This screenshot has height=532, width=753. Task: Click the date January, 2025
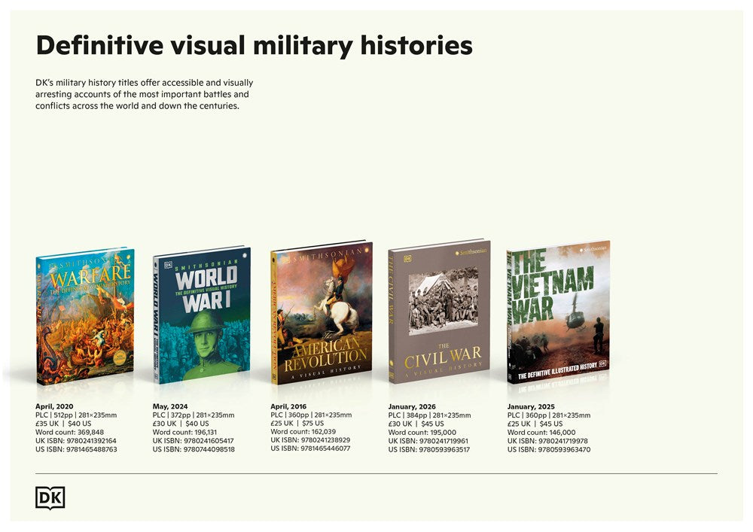[x=531, y=406]
